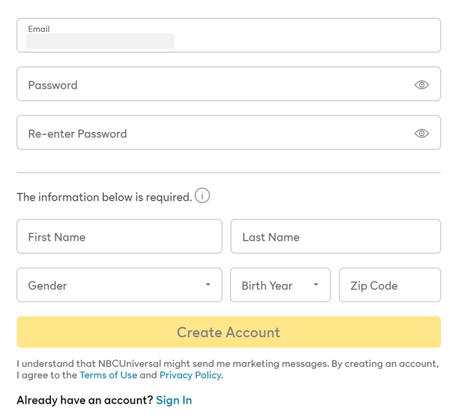Follow the Sign In link
The image size is (450, 419).
pyautogui.click(x=174, y=400)
